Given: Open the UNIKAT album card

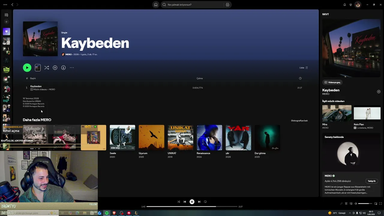Looking at the screenshot, I should tap(180, 141).
